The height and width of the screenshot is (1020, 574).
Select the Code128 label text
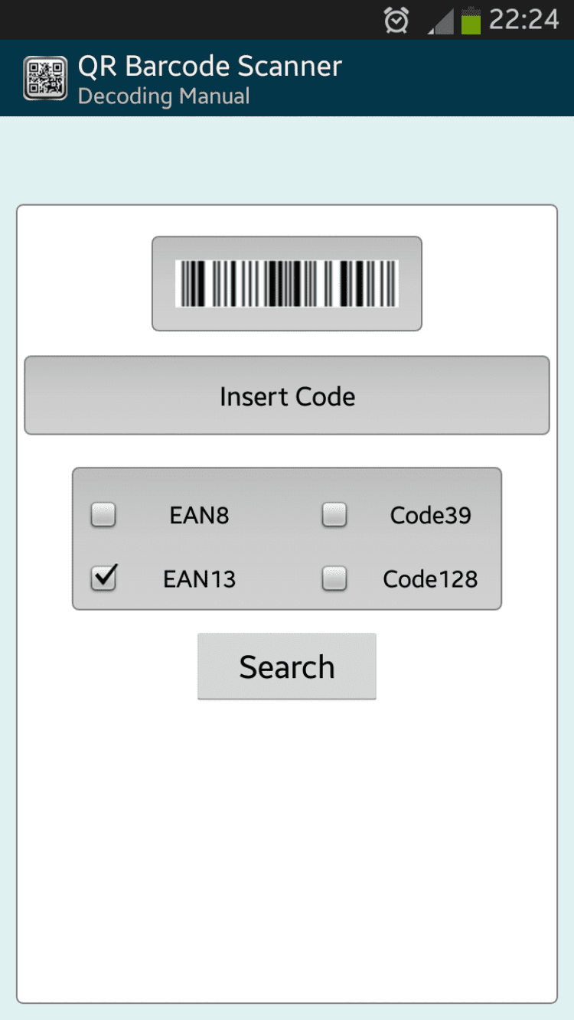coord(430,579)
